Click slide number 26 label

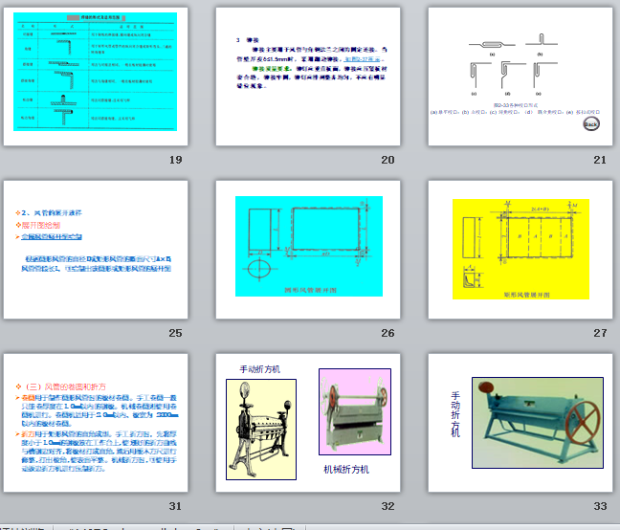coord(387,333)
